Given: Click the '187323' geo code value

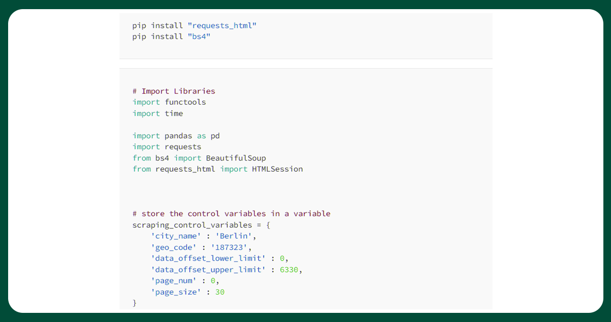Looking at the screenshot, I should (231, 247).
